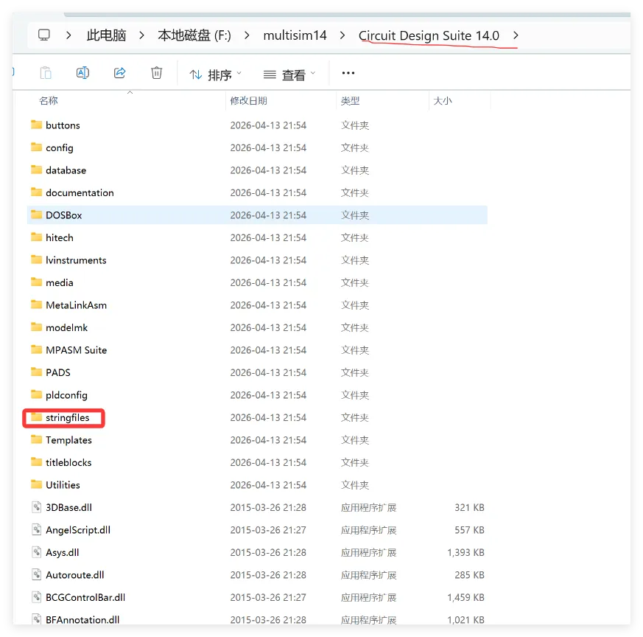Select the DOSBox folder icon
Viewport: 643px width, 637px height.
point(37,215)
